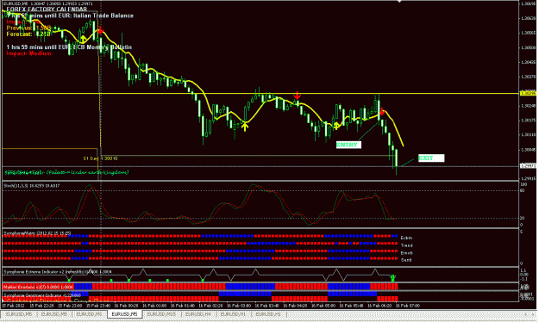This screenshot has height=322, width=539.
Task: Click red sell arrow above the ENTRY trendline
Action: click(x=382, y=111)
